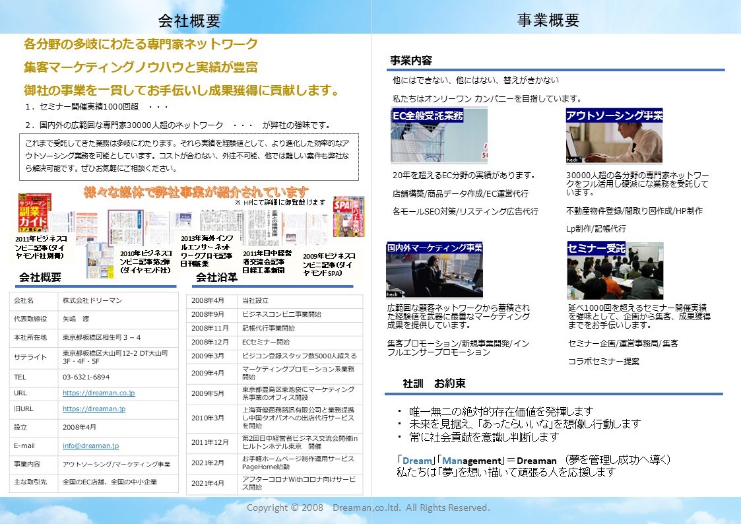741x524 pixels.
Task: Click the 不動産物件登録/間取り図作成/HP制作 line
Action: point(634,211)
